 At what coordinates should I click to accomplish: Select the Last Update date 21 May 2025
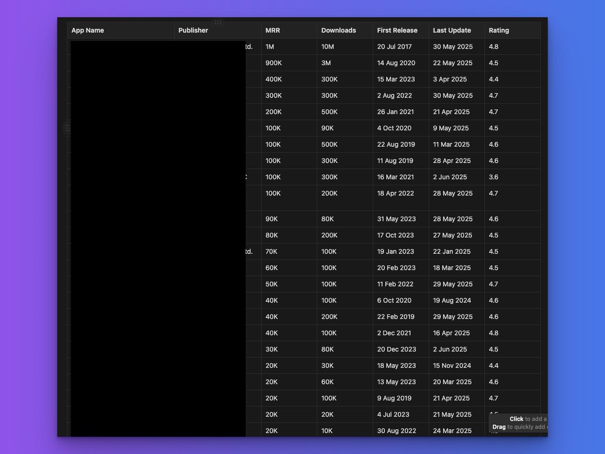(453, 415)
